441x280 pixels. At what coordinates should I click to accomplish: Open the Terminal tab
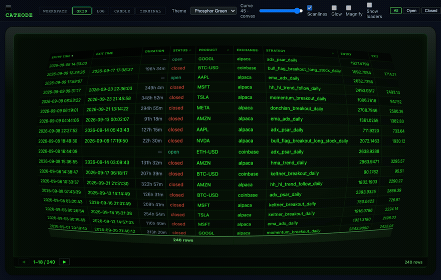(150, 11)
